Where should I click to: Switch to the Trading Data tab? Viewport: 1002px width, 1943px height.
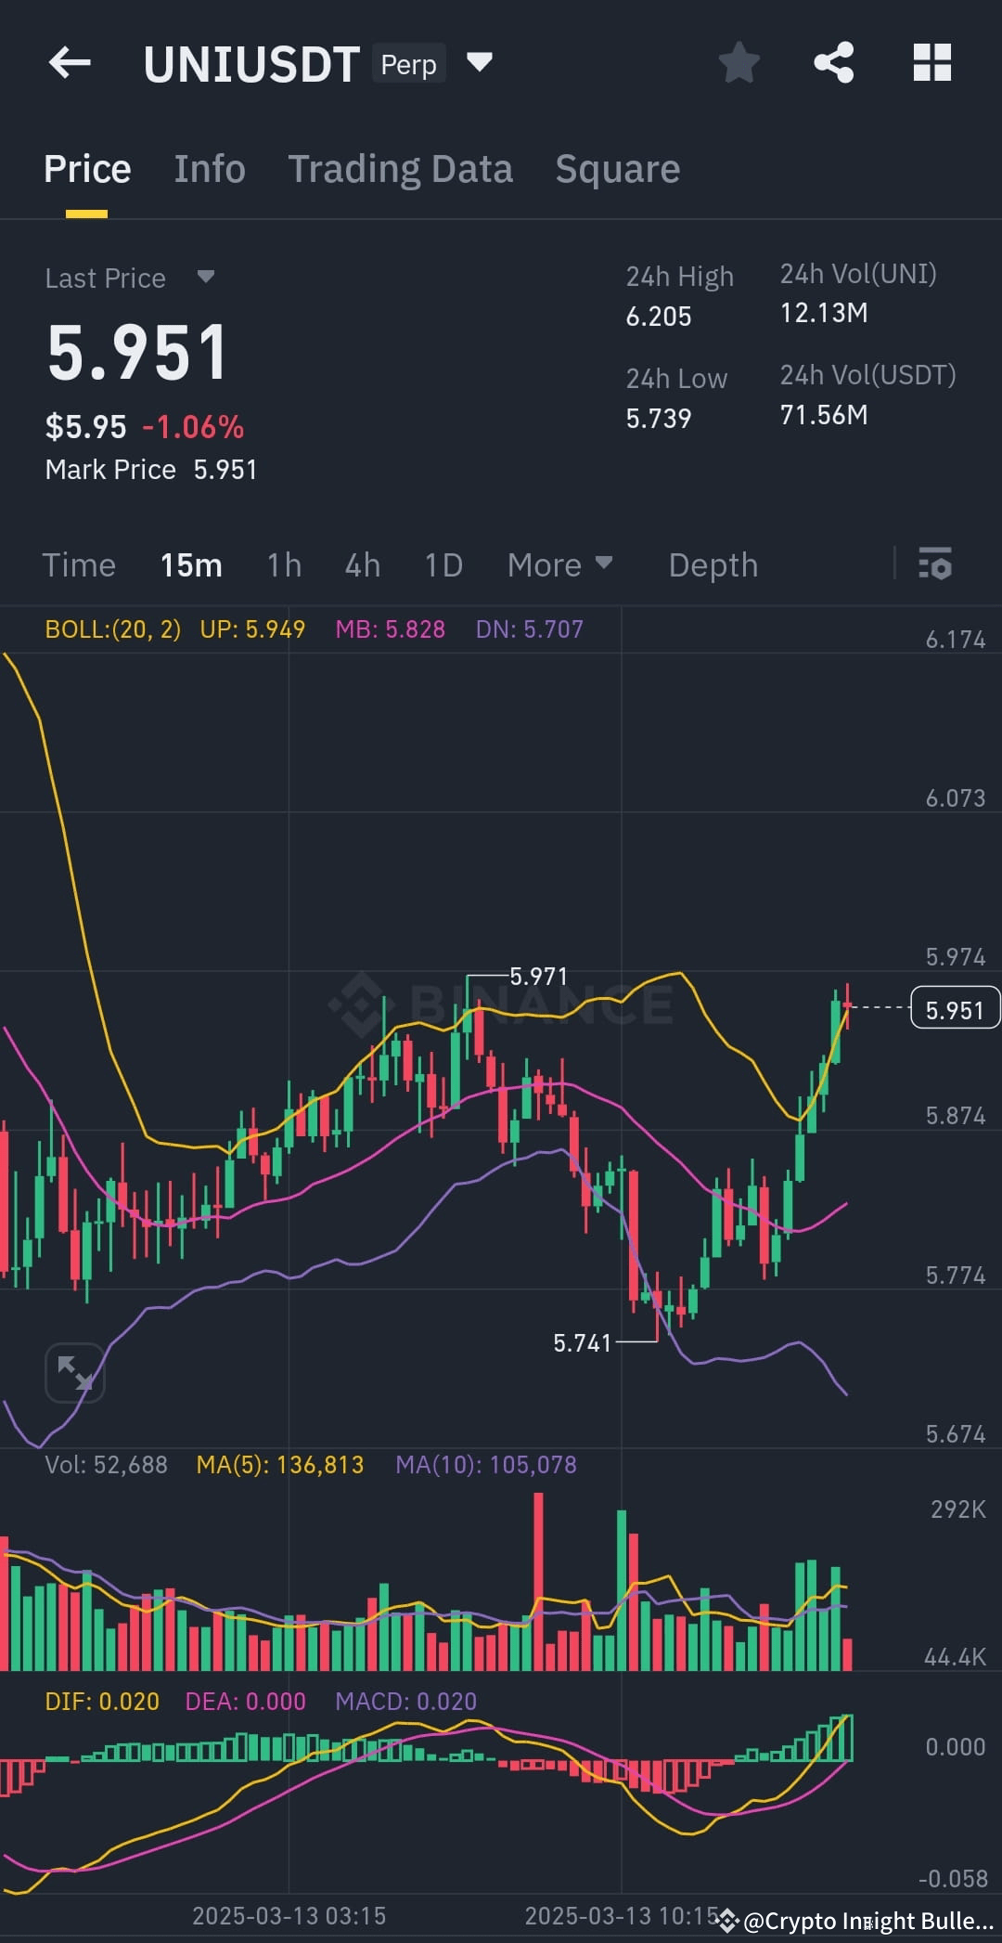[x=400, y=169]
